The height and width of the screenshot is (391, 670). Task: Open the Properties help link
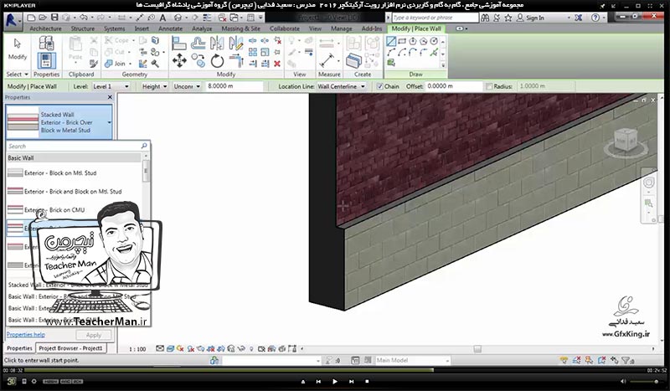[x=26, y=335]
